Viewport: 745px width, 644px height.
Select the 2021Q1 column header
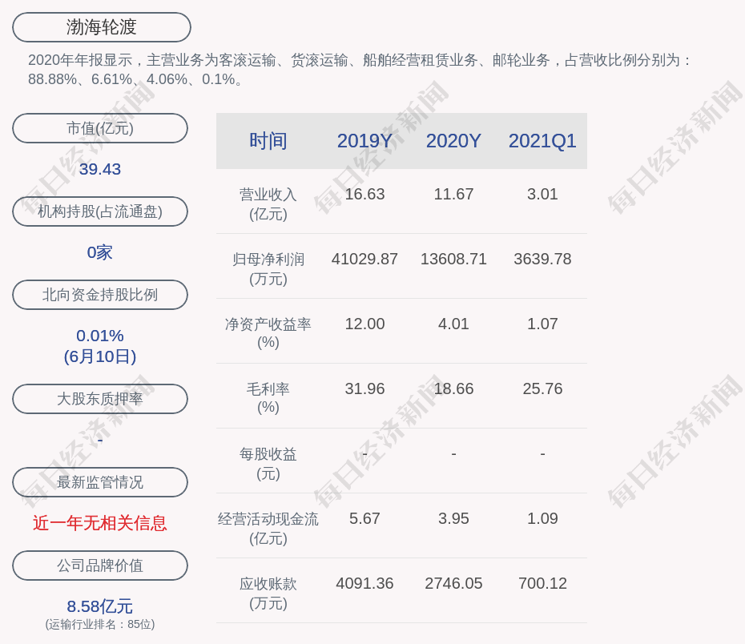tap(542, 141)
